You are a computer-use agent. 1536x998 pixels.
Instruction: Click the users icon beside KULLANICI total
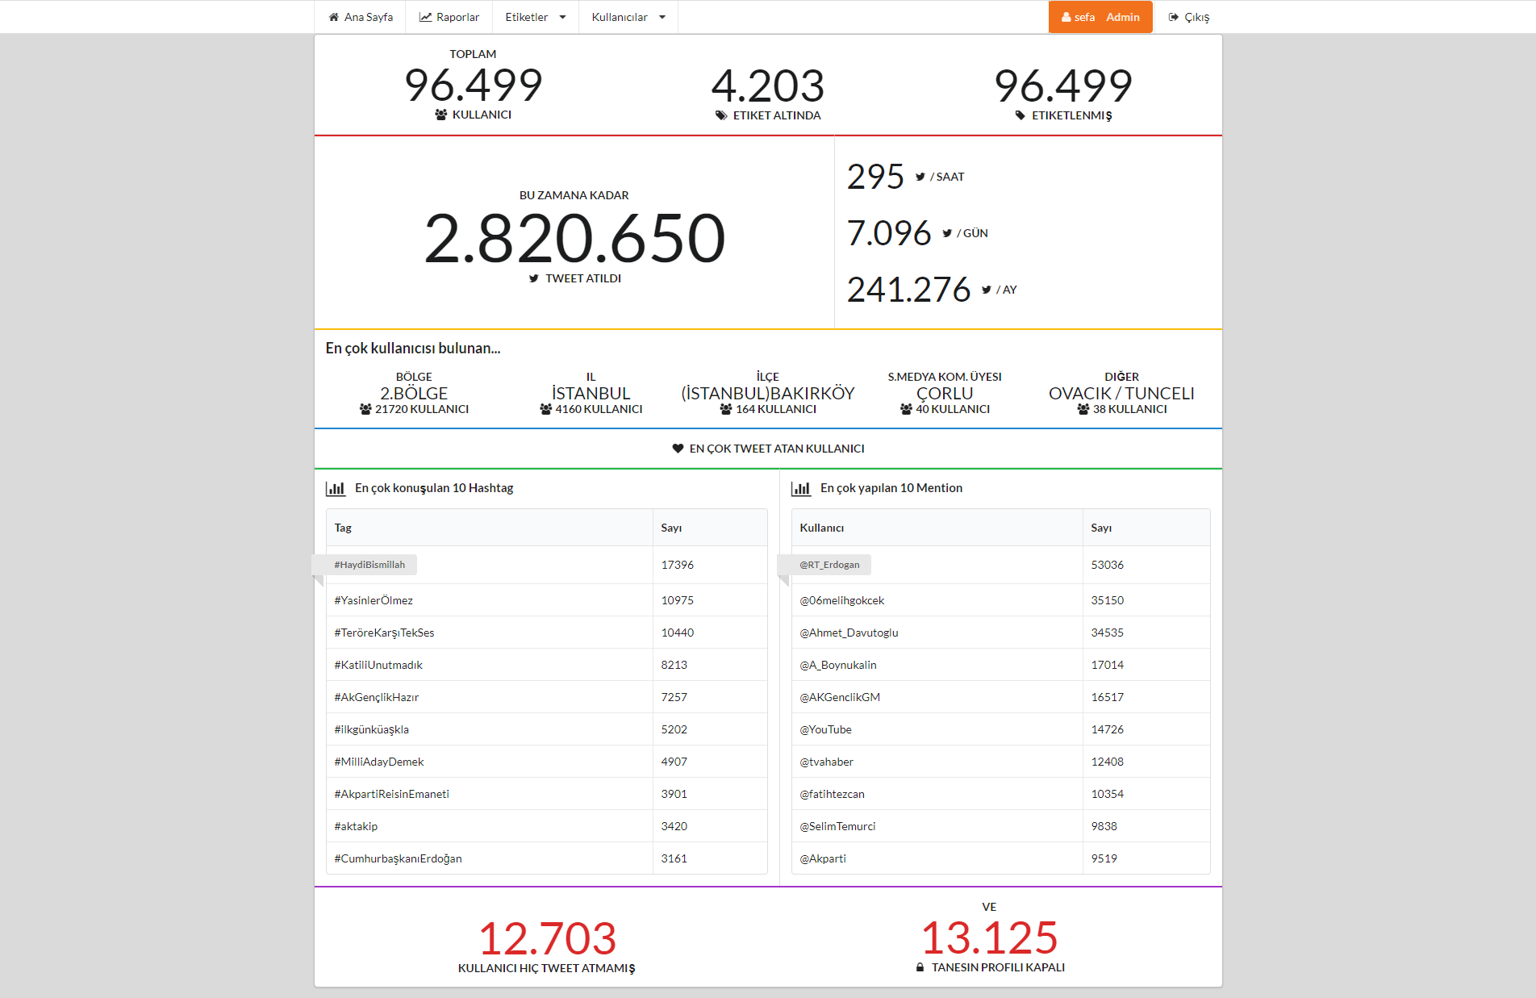(440, 115)
